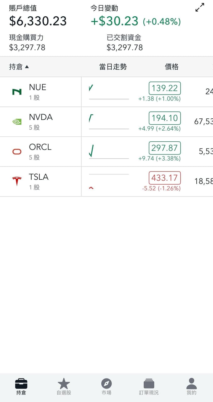
Task: Tap the NUE company logo
Action: point(17,92)
